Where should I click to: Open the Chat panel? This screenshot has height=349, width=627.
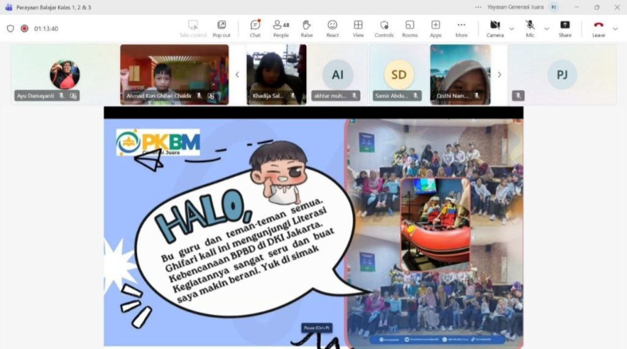[255, 28]
